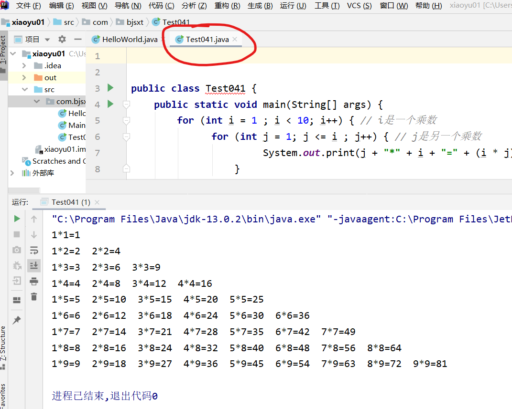
Task: Open the 工具 (T) menu
Action: click(x=327, y=6)
